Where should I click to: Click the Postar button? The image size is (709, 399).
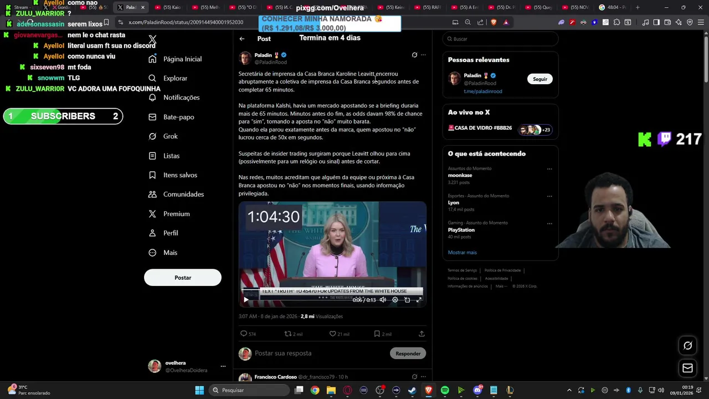[x=183, y=278]
